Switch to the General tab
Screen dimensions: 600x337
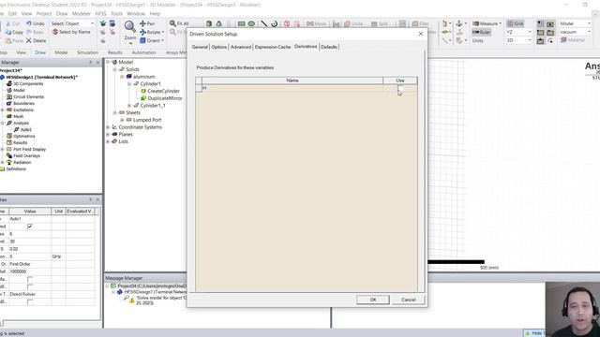point(200,47)
